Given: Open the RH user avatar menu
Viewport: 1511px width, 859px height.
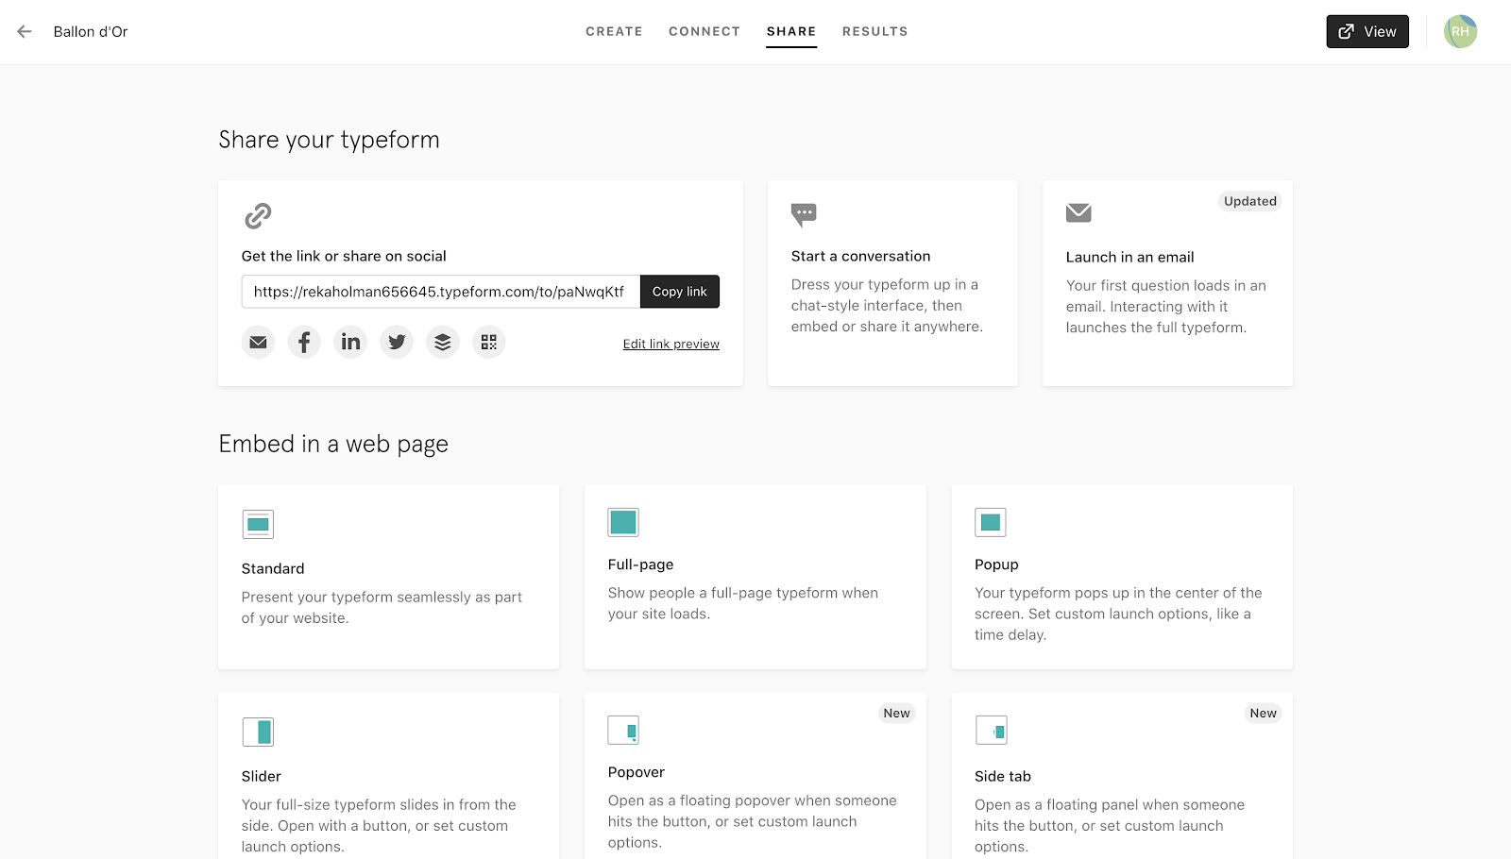Looking at the screenshot, I should (1460, 31).
